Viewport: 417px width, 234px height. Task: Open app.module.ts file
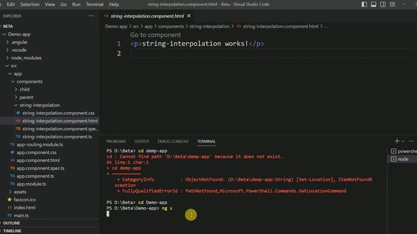pyautogui.click(x=28, y=184)
